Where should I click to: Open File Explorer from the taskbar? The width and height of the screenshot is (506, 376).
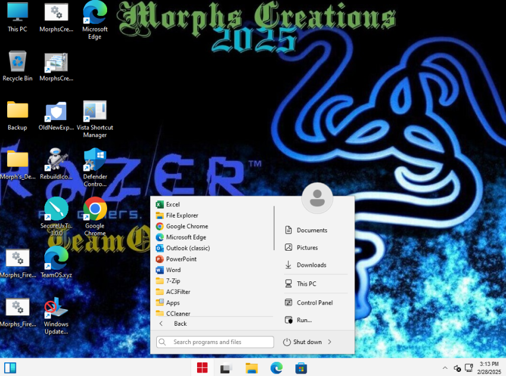click(x=252, y=368)
